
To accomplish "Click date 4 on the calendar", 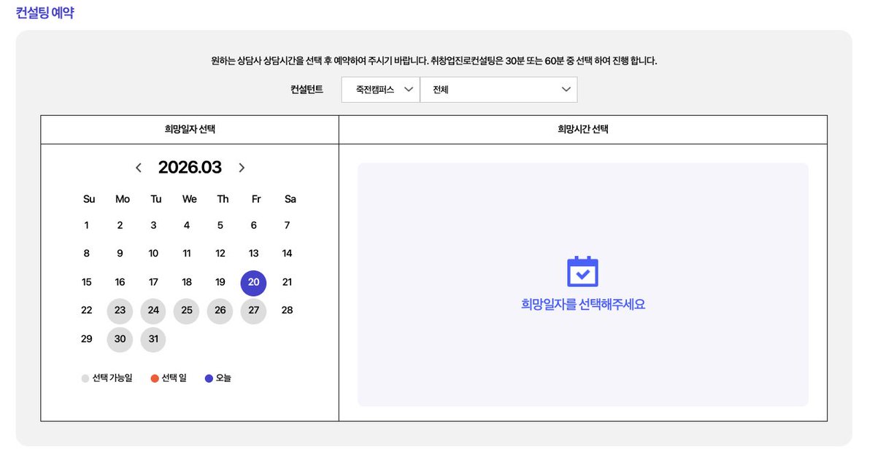I will click(x=187, y=226).
